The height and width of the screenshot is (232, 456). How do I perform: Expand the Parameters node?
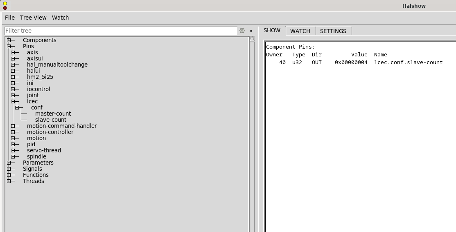point(9,163)
